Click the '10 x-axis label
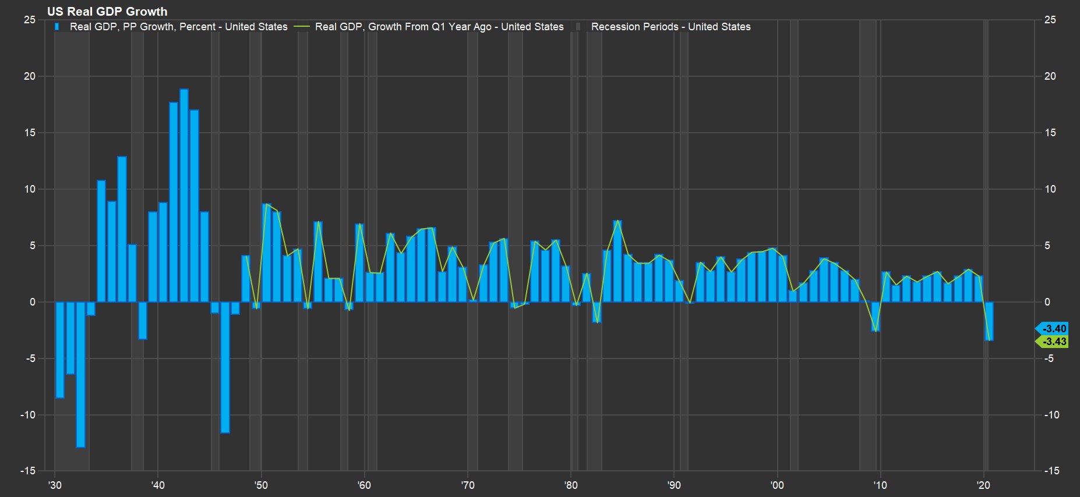 click(x=880, y=485)
